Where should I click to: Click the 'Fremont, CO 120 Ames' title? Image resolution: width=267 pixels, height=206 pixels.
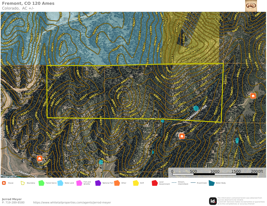pos(28,3)
